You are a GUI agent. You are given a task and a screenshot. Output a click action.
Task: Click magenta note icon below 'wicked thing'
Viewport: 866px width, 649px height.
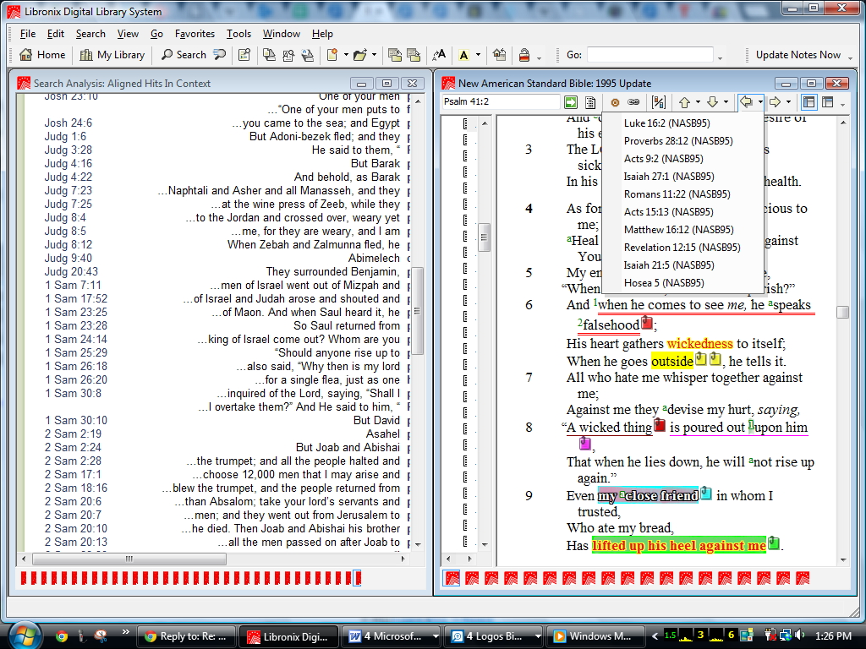(585, 443)
